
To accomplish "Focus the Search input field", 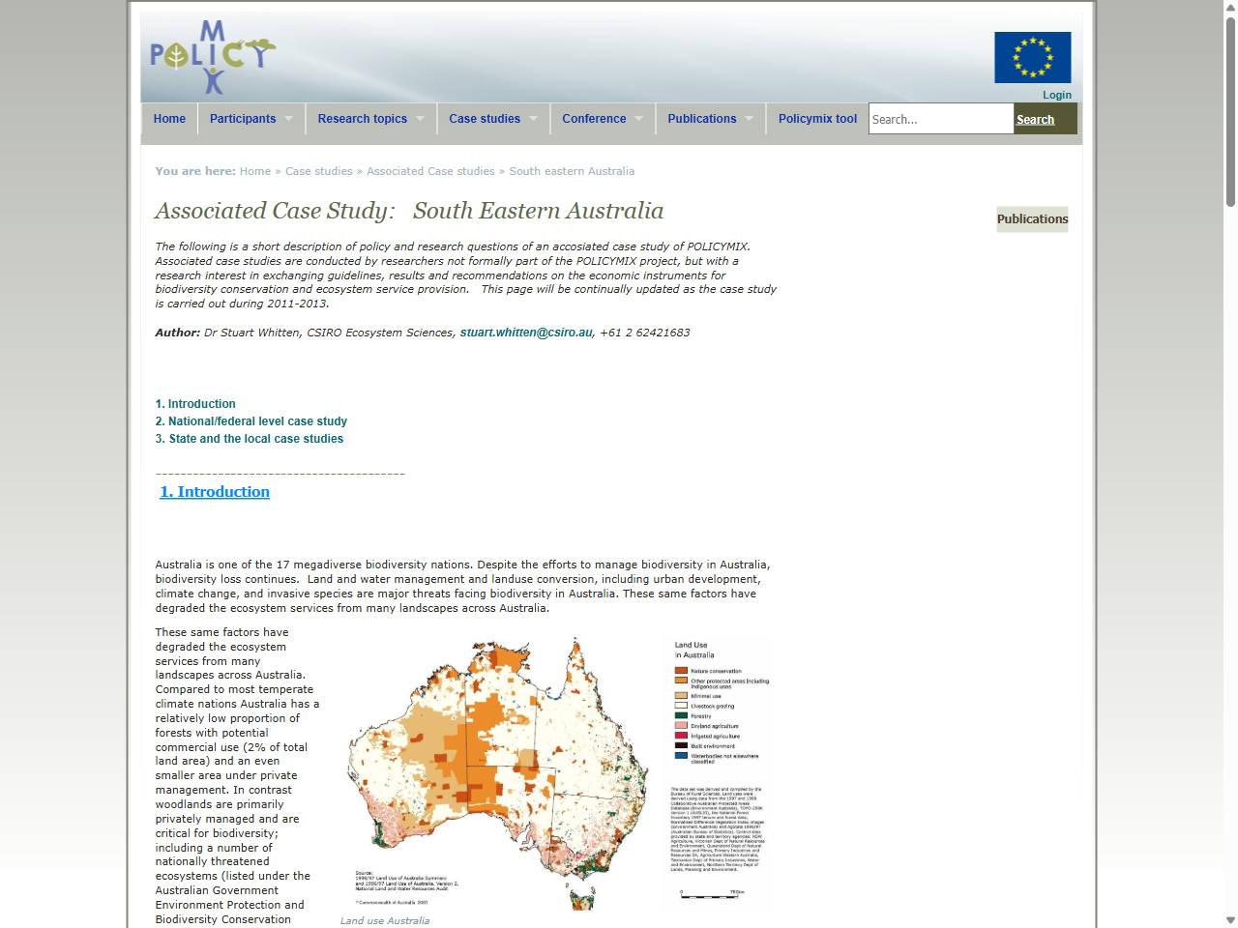I will click(x=941, y=119).
